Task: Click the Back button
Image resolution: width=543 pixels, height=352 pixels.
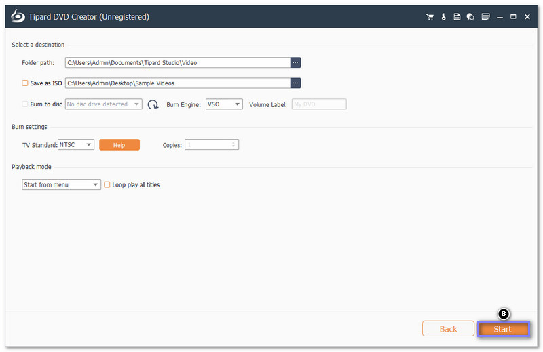Action: [448, 329]
